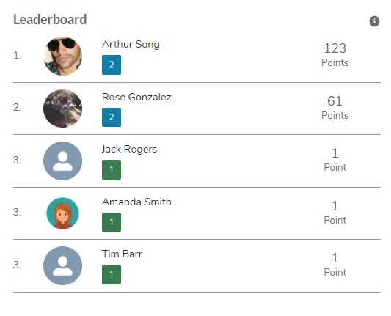
Task: Click Arthur Song's blue level 2 badge
Action: [112, 65]
